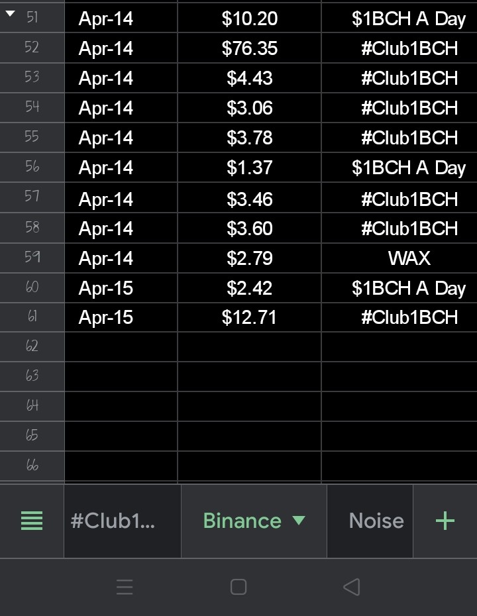Tap Android home square button

[x=238, y=587]
